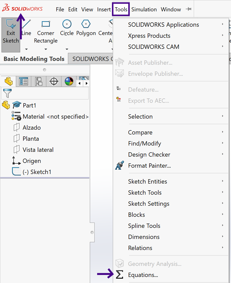
Task: Select the Circle sketch tool
Action: 67,28
